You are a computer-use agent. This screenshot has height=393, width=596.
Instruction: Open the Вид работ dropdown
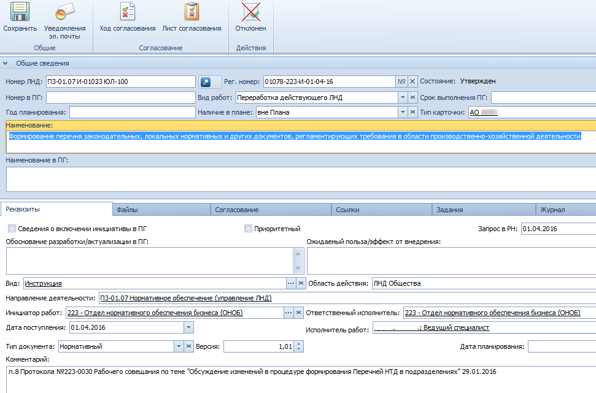[403, 97]
